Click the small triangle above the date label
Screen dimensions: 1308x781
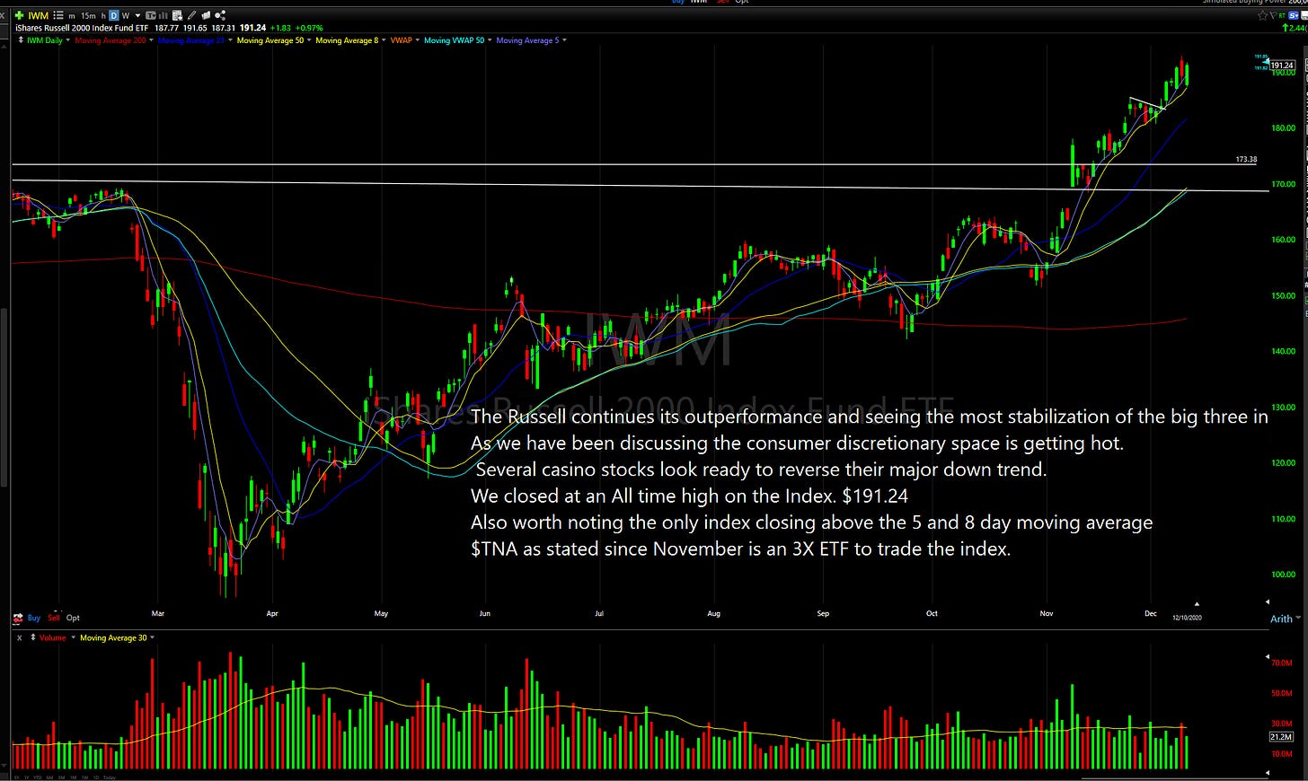pyautogui.click(x=1196, y=604)
